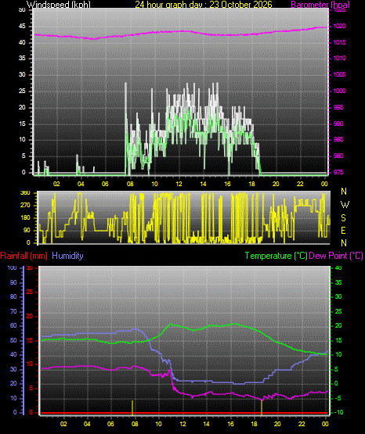Image resolution: width=365 pixels, height=434 pixels.
Task: Click the 25 windspeed axis value
Action: (22, 91)
